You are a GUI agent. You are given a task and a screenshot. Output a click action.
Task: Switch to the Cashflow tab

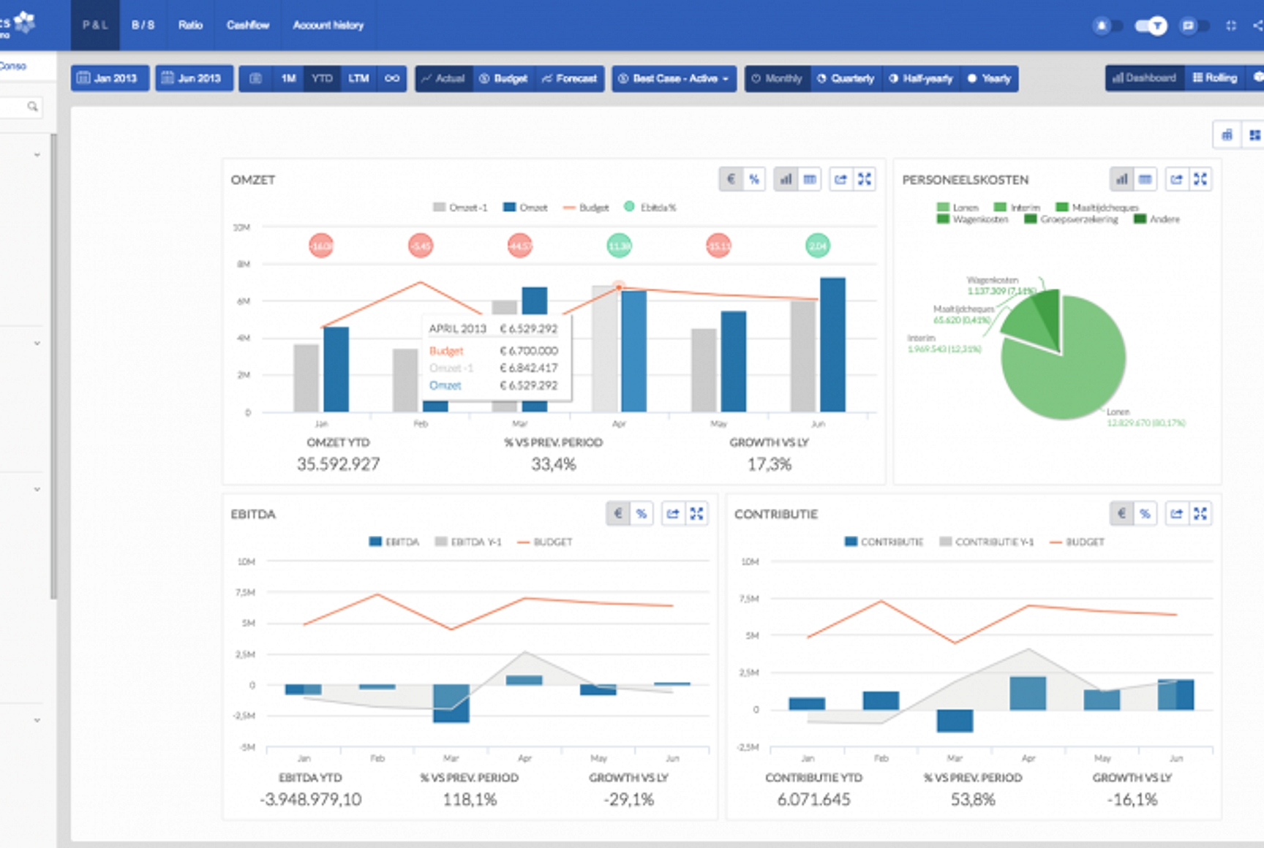coord(247,24)
